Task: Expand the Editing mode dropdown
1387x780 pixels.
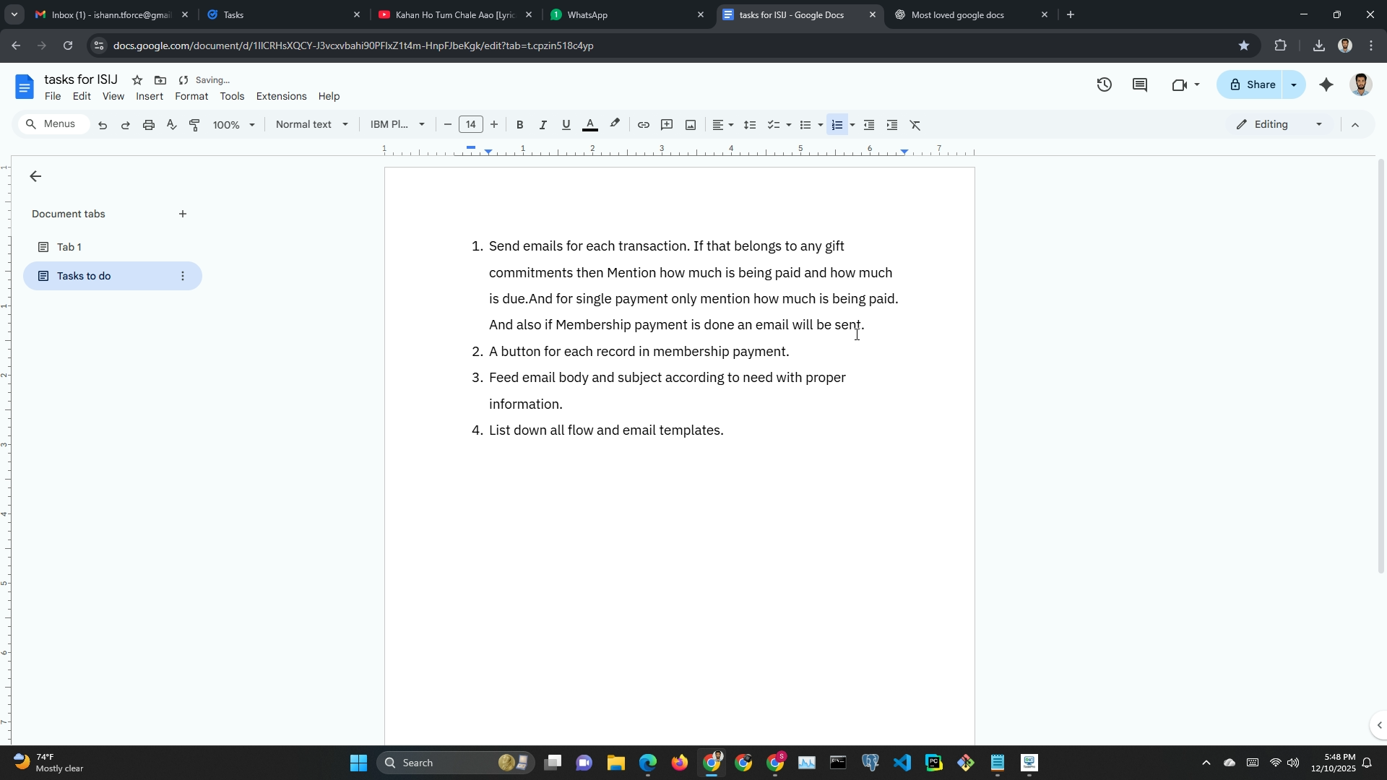Action: click(1279, 124)
